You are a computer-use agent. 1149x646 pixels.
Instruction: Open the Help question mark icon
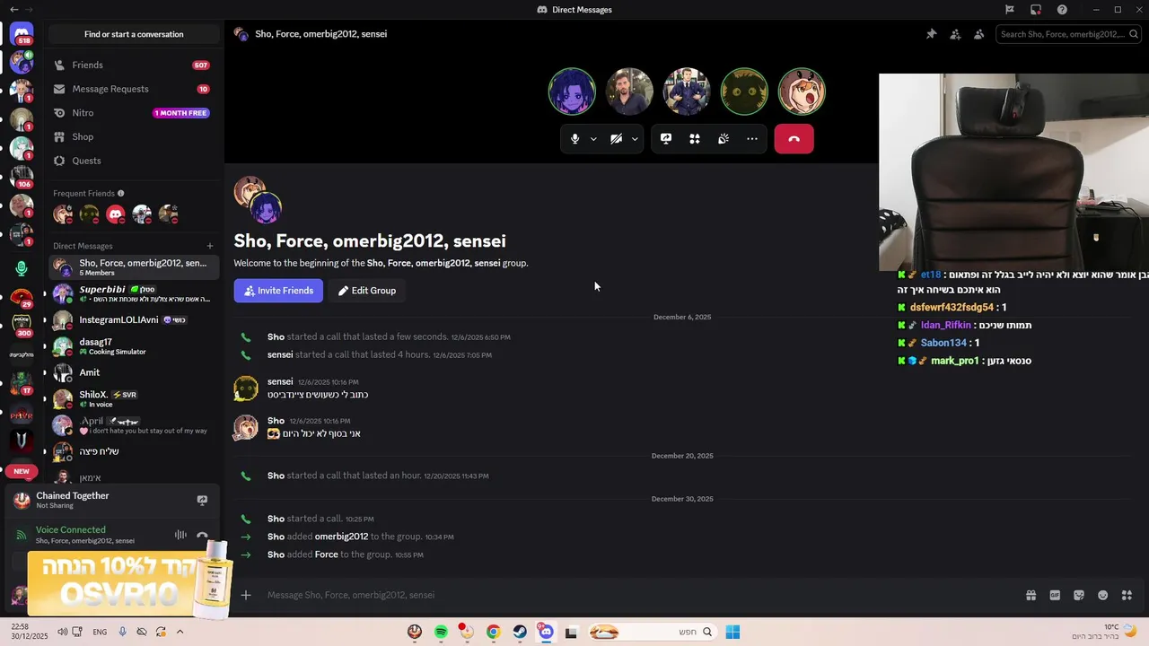coord(1063,10)
